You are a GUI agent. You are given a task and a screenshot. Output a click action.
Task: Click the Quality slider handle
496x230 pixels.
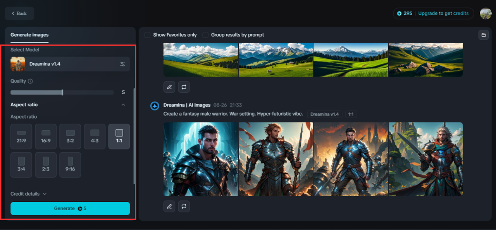[62, 92]
